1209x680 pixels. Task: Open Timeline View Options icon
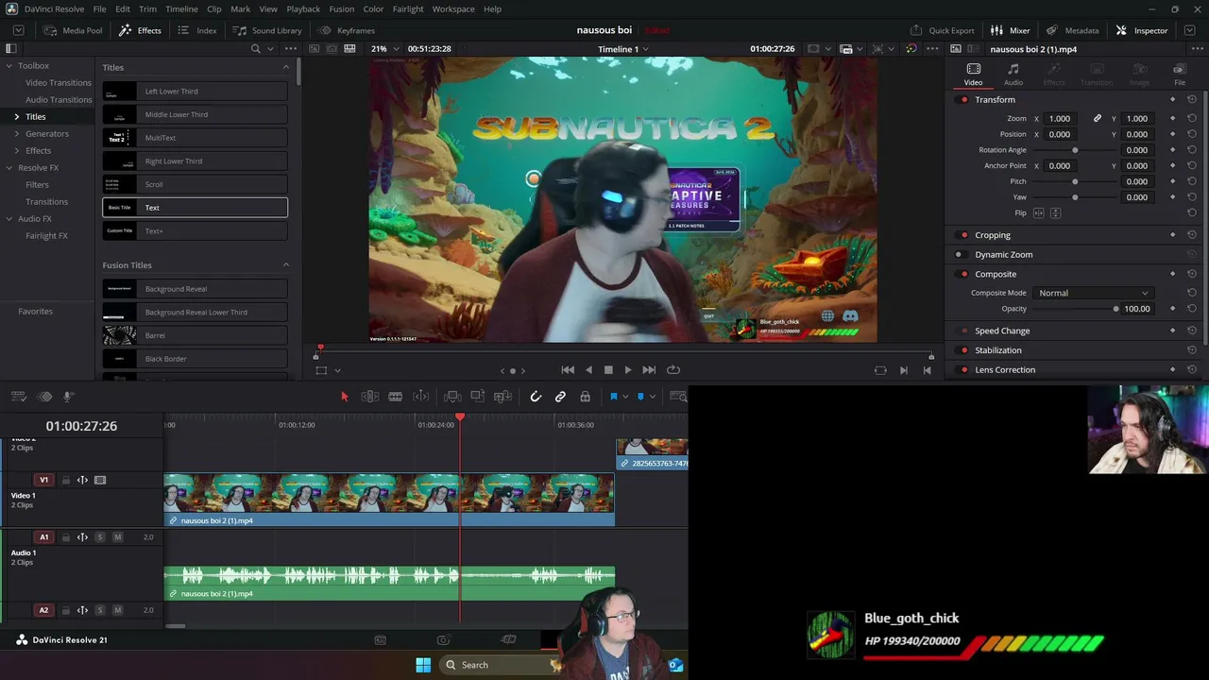tap(18, 397)
